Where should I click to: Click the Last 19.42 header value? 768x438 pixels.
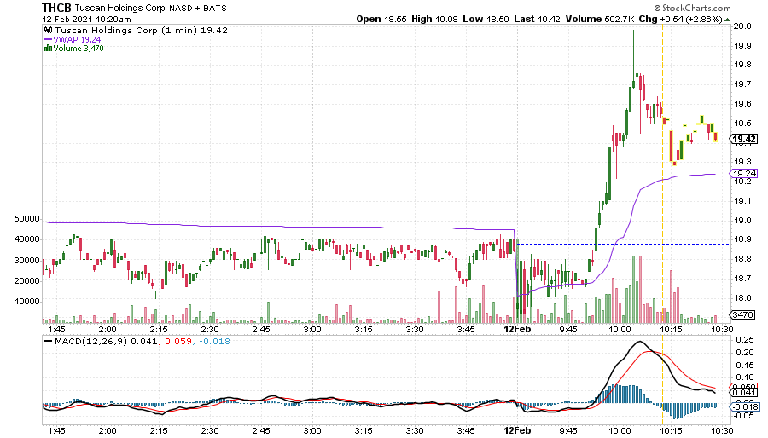click(537, 19)
